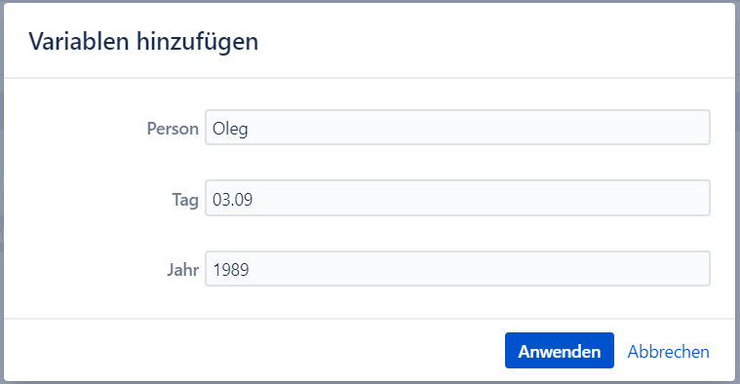Viewport: 740px width, 384px height.
Task: Place cursor on the value 1989
Action: coord(231,270)
